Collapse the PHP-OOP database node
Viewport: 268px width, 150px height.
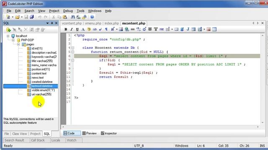pyautogui.click(x=13, y=40)
